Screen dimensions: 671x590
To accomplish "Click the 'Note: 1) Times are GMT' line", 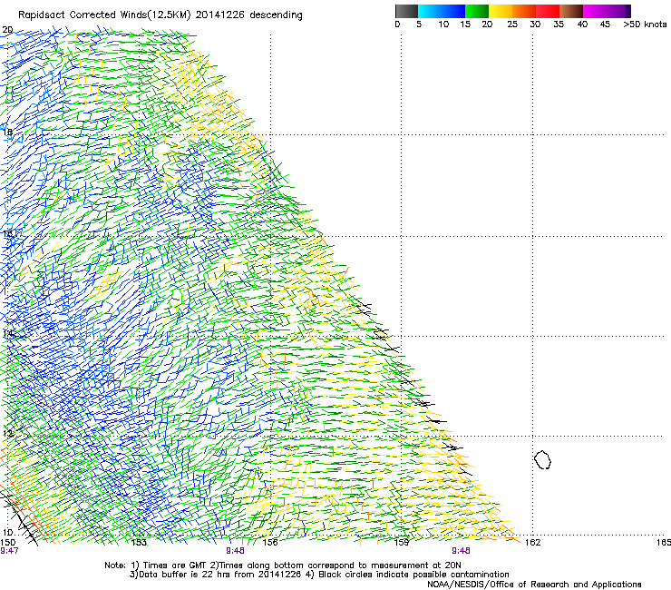I will (x=283, y=565).
